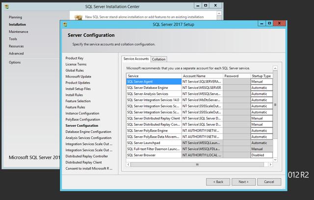This screenshot has width=314, height=200.
Task: Maximize the SQL Server 2017 Setup window
Action: [269, 24]
